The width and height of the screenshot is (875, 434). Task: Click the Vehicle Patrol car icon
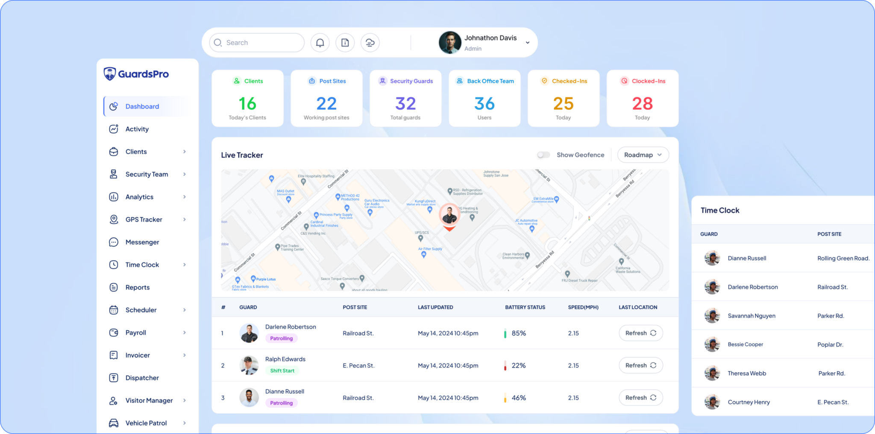coord(114,423)
